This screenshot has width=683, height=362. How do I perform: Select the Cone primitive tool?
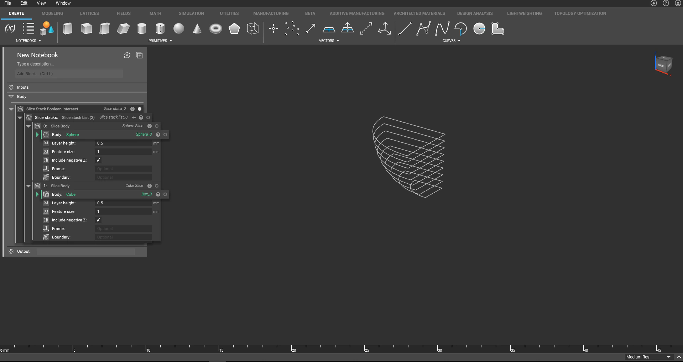[197, 28]
